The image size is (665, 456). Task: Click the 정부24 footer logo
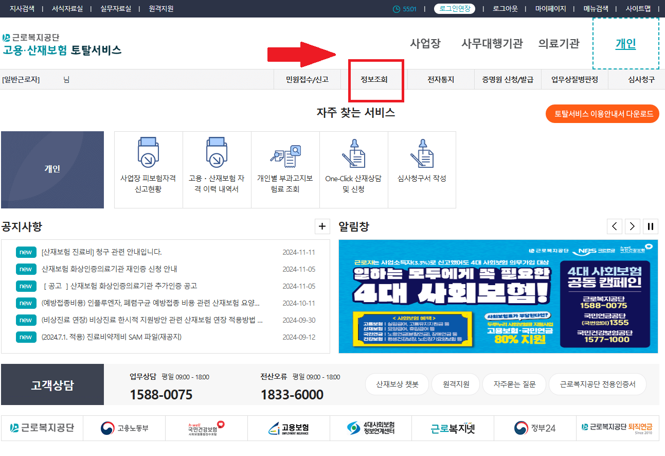point(535,428)
